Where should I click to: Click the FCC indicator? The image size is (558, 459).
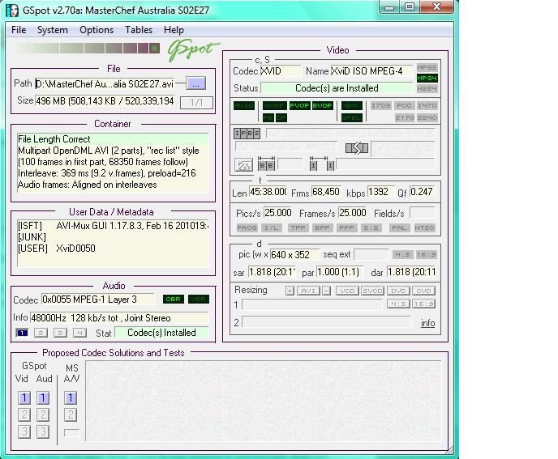pyautogui.click(x=404, y=105)
